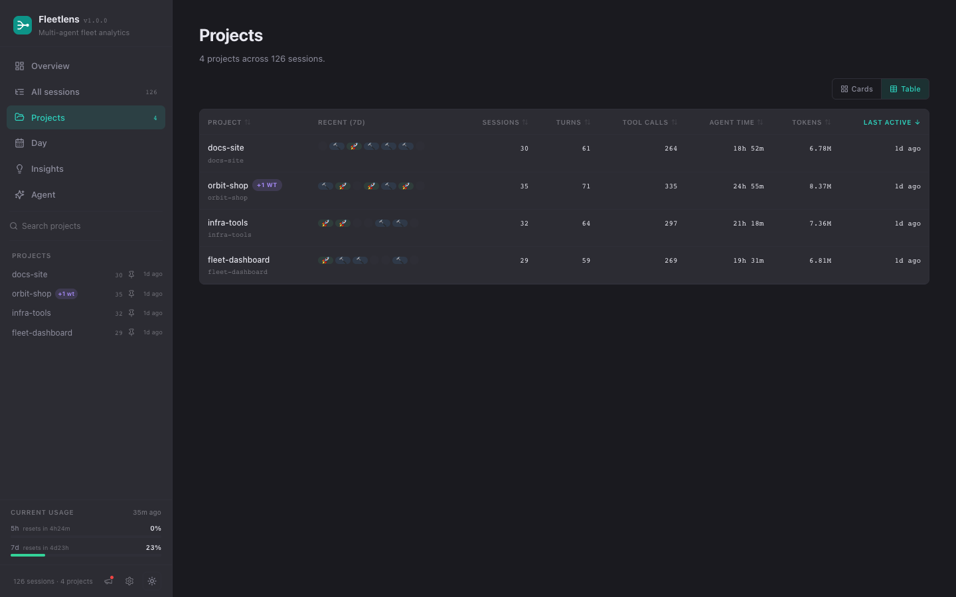The width and height of the screenshot is (956, 597).
Task: Click the Fleetlens logo icon
Action: (x=23, y=25)
